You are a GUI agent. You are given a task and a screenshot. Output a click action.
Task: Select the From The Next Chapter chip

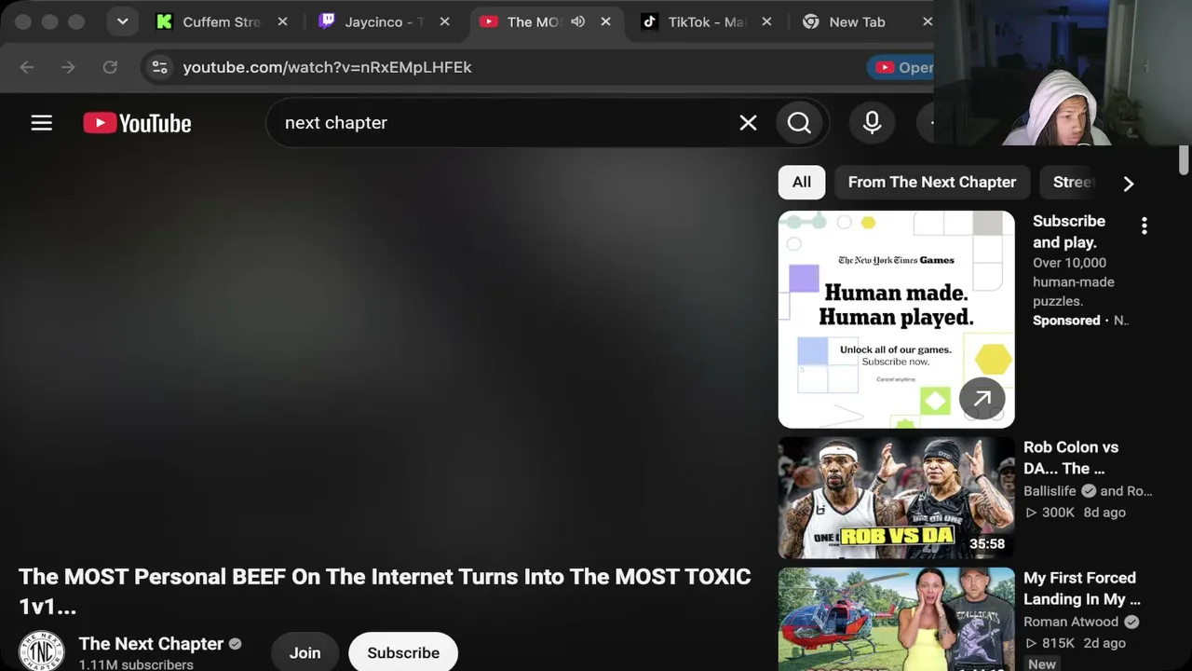pyautogui.click(x=932, y=182)
